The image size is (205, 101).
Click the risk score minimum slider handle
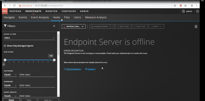(5, 60)
